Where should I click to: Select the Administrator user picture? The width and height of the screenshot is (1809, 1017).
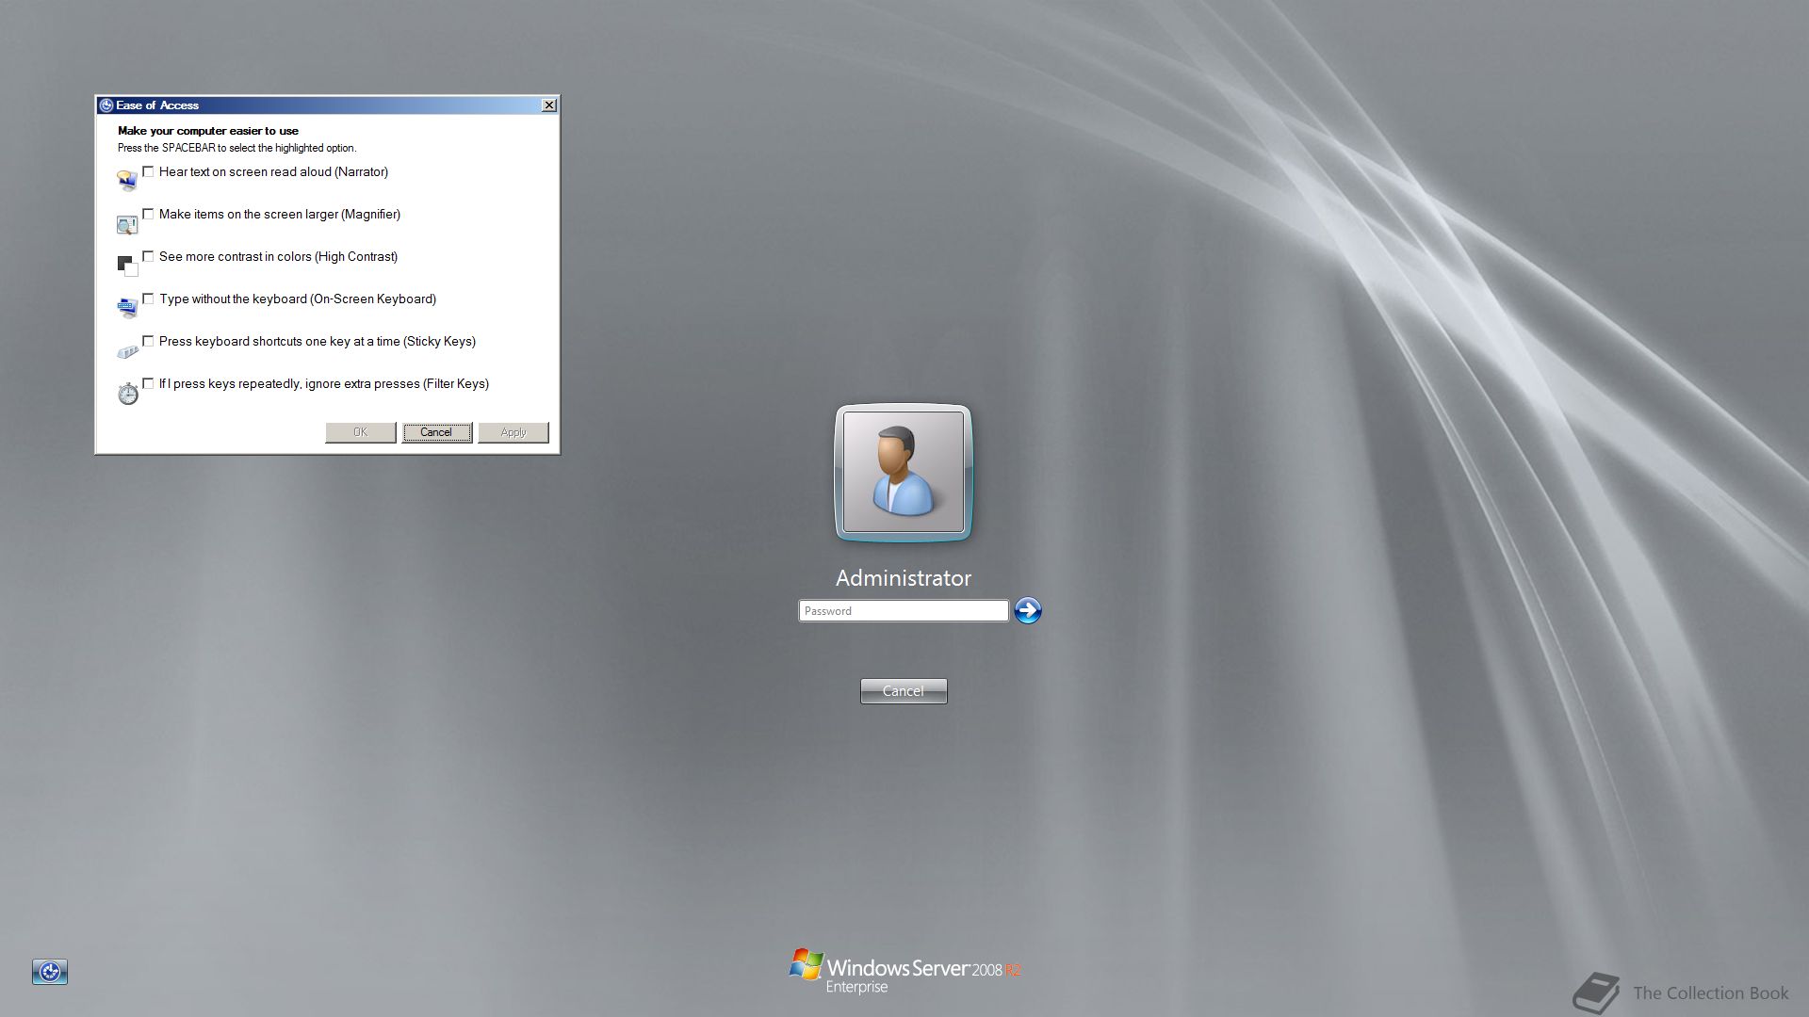[904, 473]
